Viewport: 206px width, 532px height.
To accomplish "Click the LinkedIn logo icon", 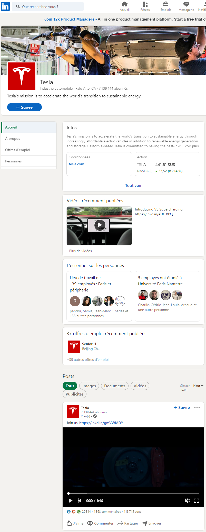I will point(5,6).
